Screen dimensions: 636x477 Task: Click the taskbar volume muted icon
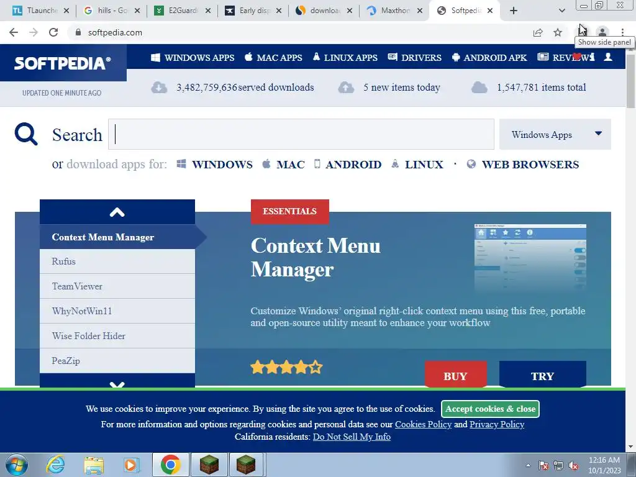pos(573,465)
